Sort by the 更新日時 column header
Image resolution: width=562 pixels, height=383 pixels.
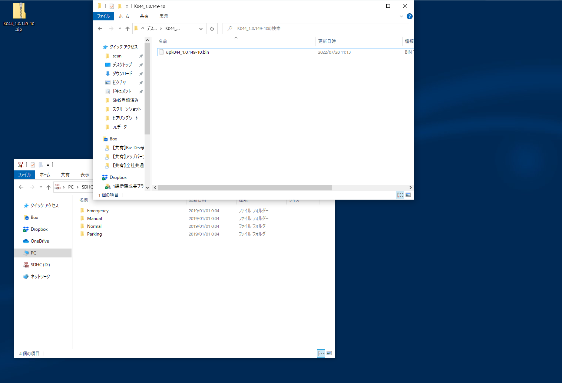tap(327, 41)
